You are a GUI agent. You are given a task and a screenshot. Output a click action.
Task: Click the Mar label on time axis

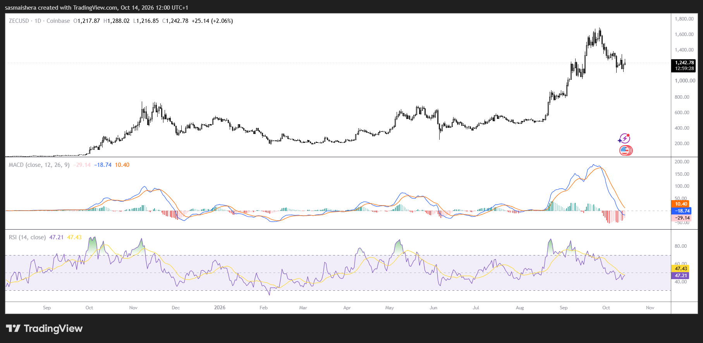303,308
